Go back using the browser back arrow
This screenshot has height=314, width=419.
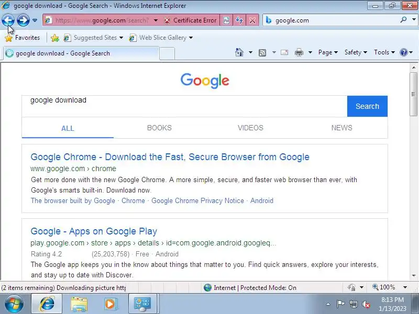(8, 20)
